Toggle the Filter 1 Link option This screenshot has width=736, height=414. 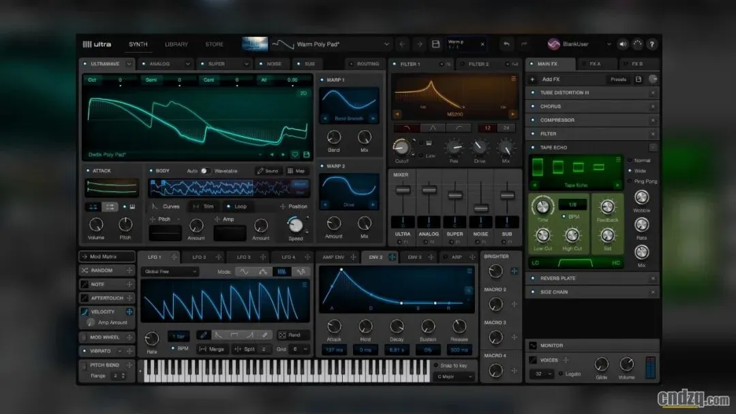coord(427,155)
